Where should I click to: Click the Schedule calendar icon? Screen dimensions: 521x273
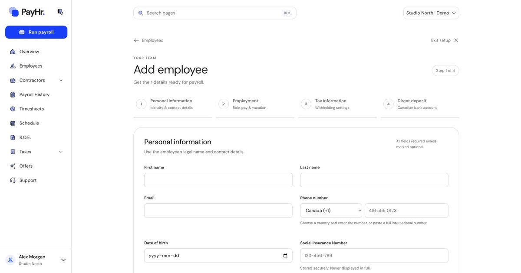[13, 123]
